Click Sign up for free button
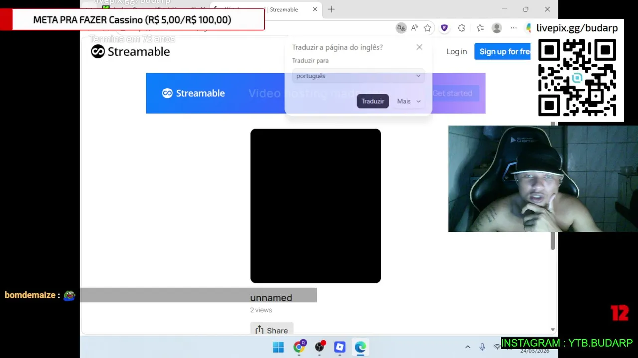This screenshot has width=638, height=358. [x=503, y=52]
